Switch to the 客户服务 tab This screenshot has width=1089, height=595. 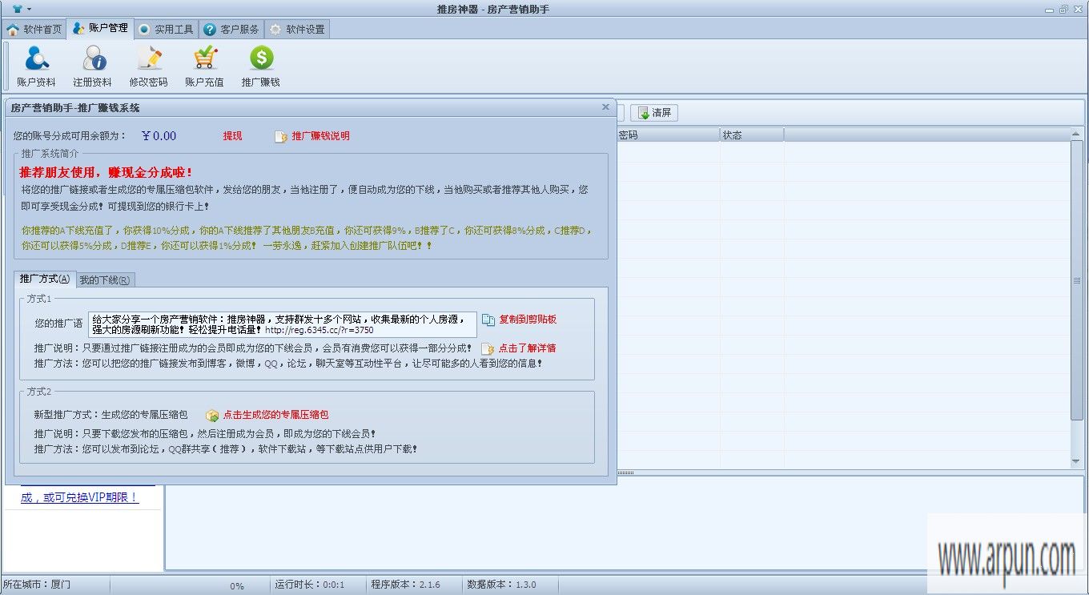pyautogui.click(x=232, y=28)
